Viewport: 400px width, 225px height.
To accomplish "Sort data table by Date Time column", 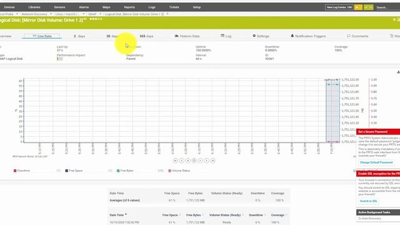I will tap(118, 215).
